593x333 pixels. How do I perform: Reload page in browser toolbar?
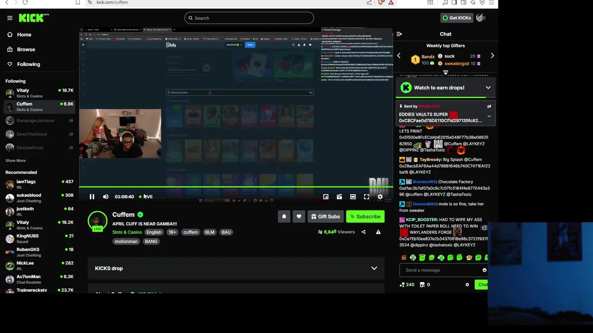click(25, 2)
